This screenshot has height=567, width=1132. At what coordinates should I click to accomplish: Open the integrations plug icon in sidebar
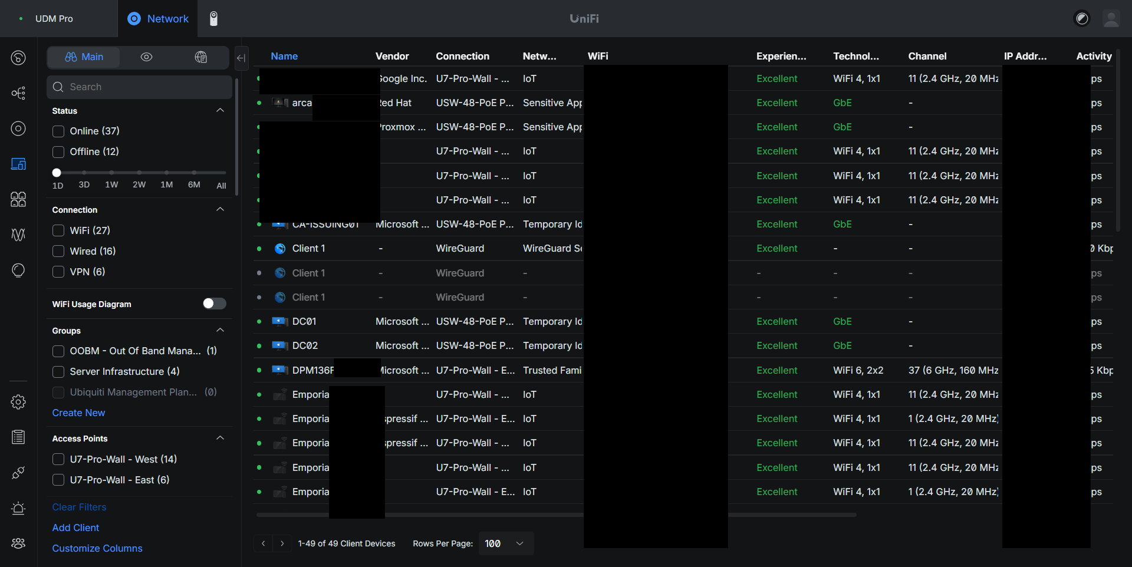[18, 473]
